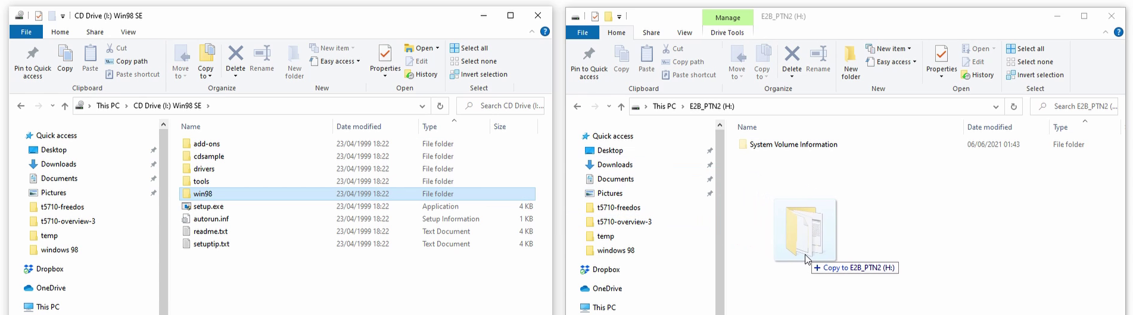The width and height of the screenshot is (1133, 315).
Task: Click History in right window ribbon
Action: 977,75
